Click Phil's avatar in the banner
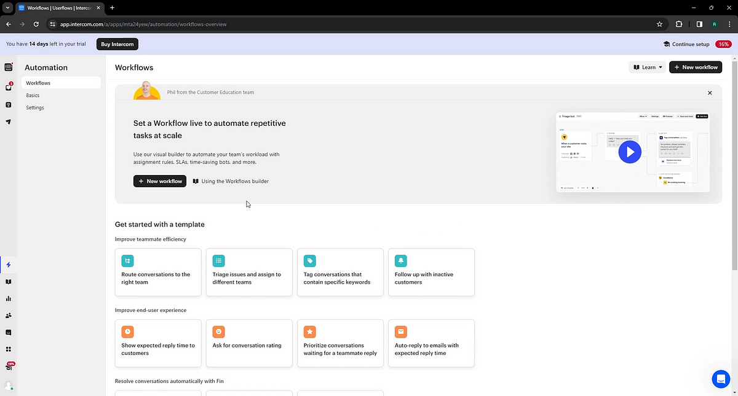The width and height of the screenshot is (738, 396). click(x=147, y=90)
